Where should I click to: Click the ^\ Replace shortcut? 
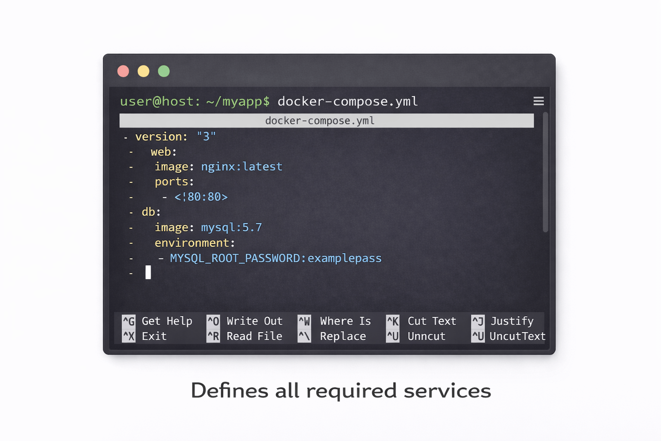[332, 336]
